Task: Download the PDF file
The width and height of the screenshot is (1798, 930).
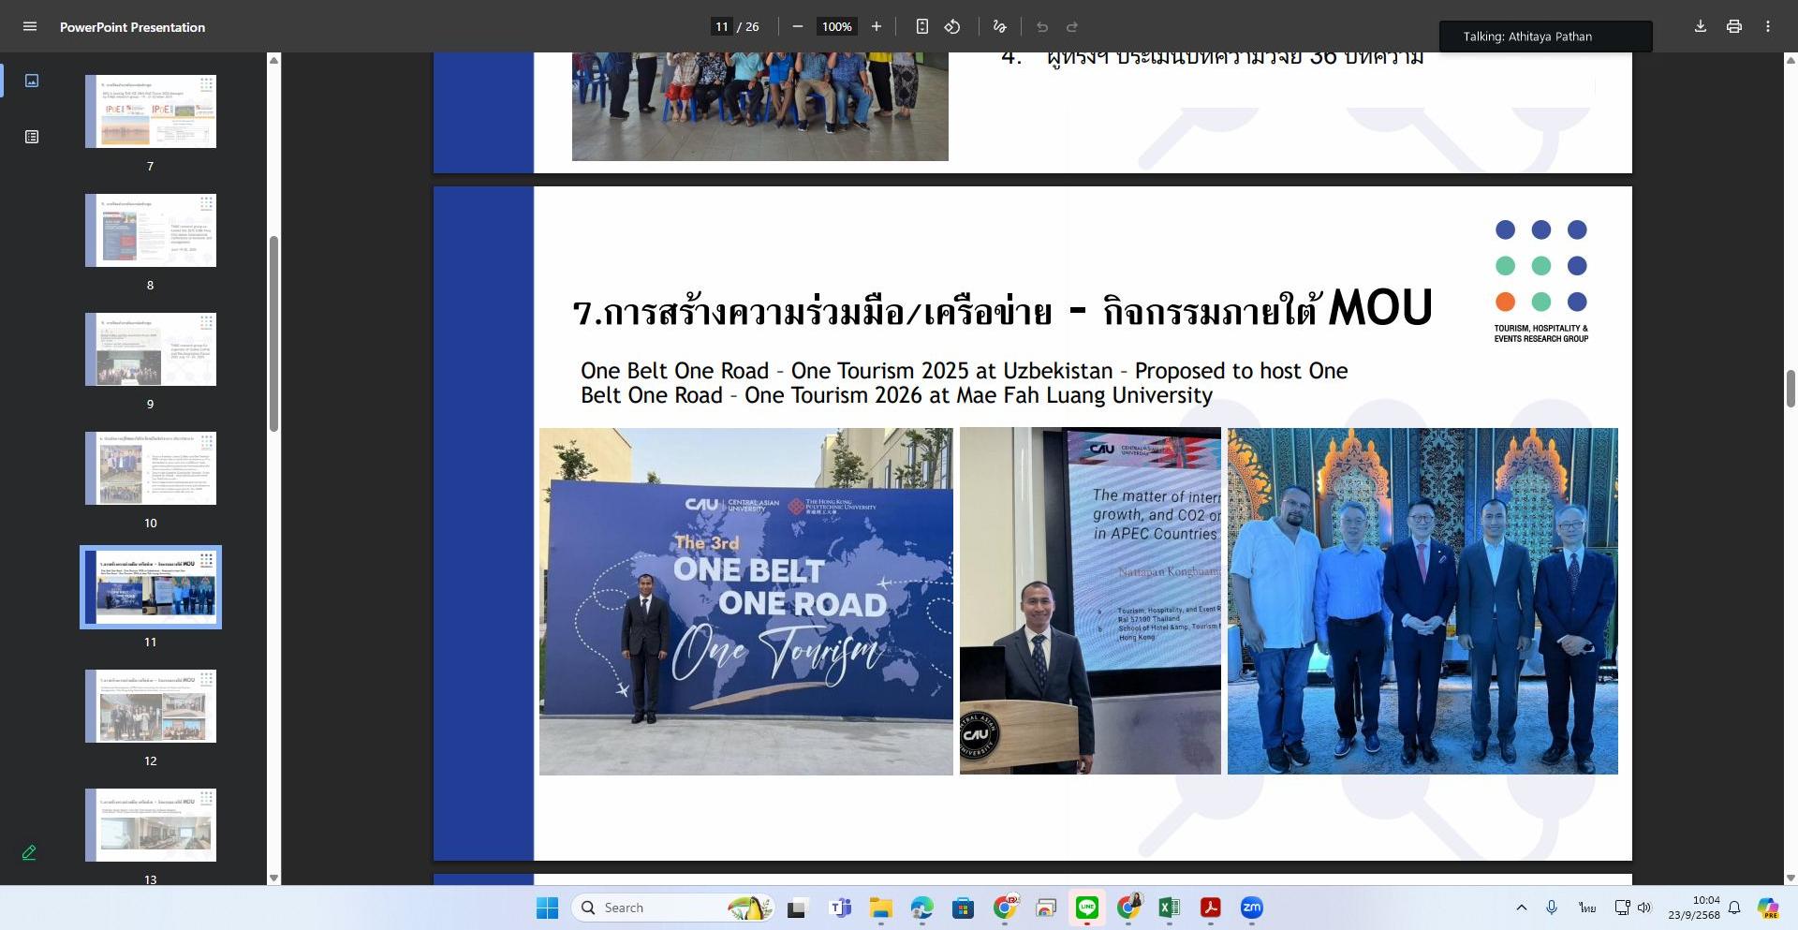Action: (x=1700, y=26)
